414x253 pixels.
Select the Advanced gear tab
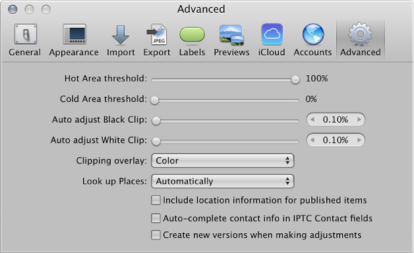click(x=361, y=40)
